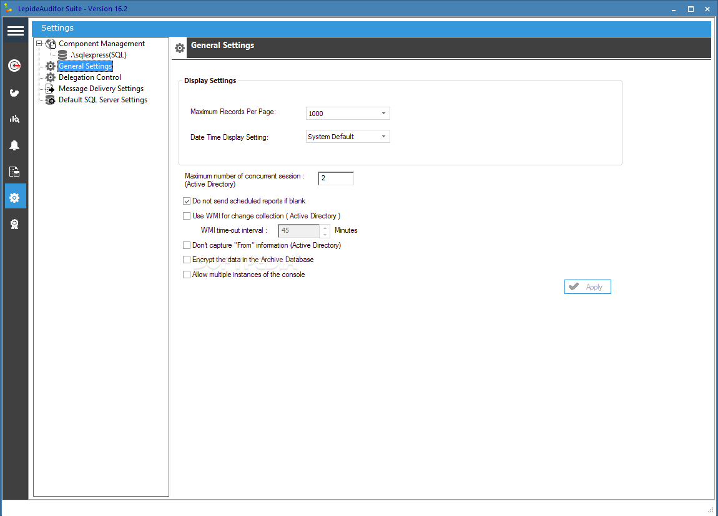Open Delegation Control settings

(90, 77)
